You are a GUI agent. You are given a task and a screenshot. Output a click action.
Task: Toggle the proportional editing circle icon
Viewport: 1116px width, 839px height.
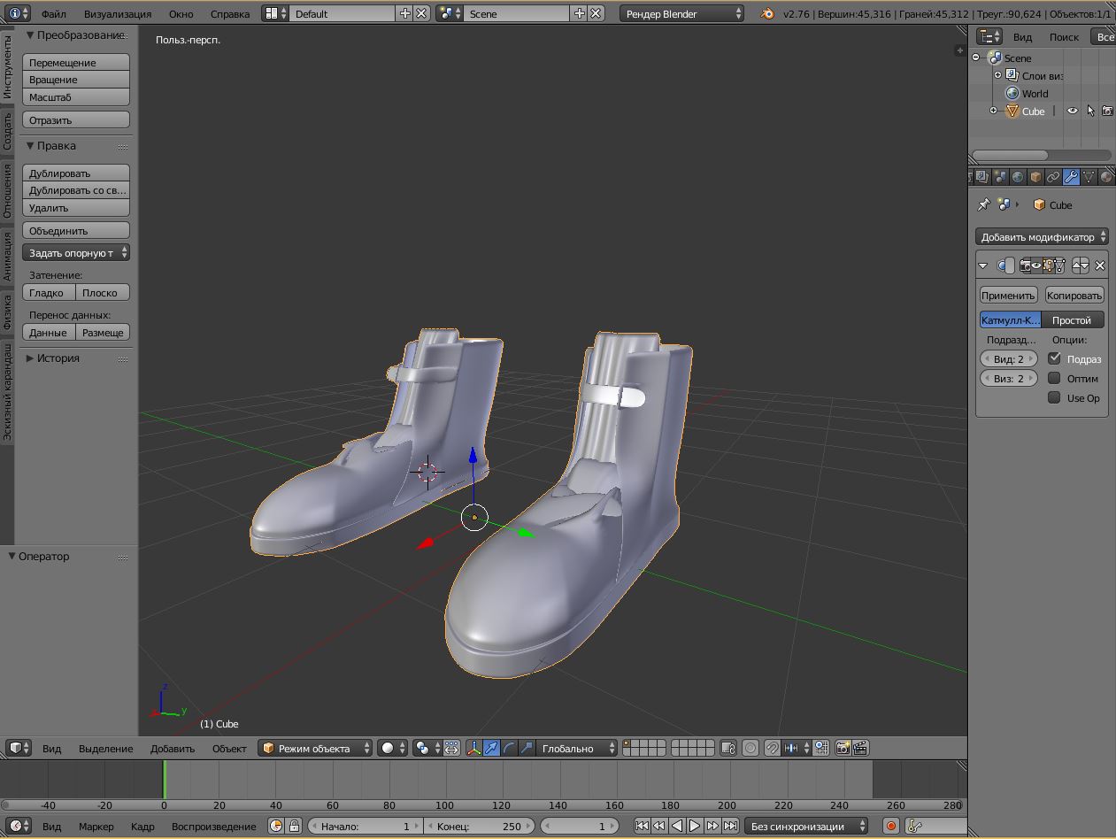click(x=750, y=748)
